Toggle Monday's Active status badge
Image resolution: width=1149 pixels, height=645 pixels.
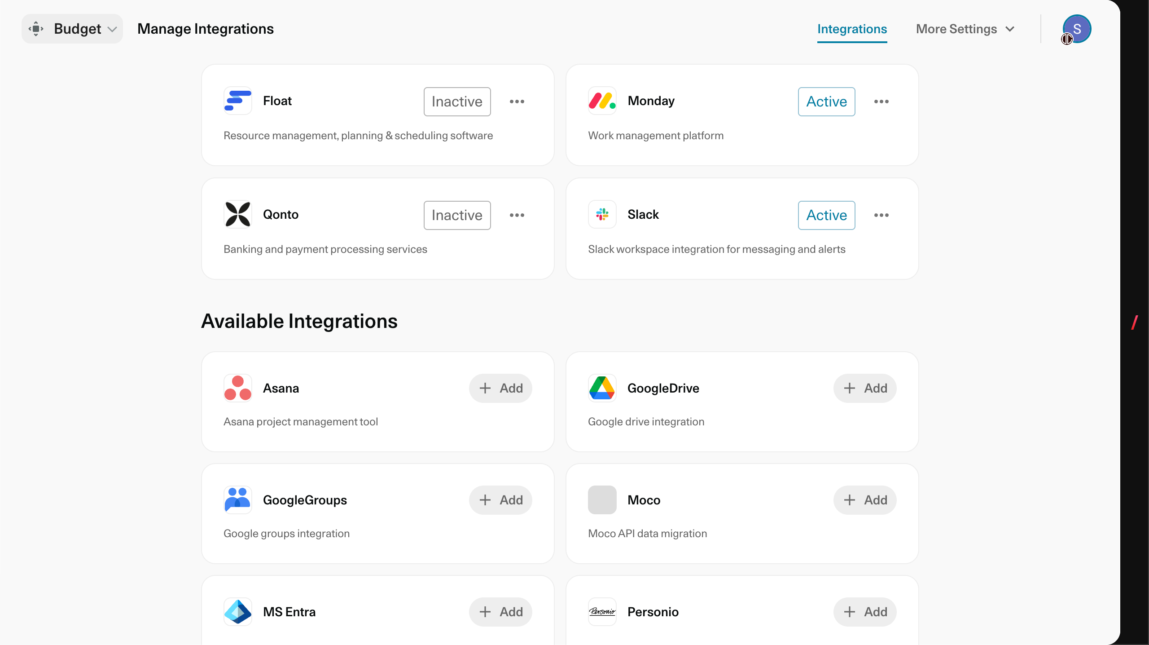tap(826, 102)
